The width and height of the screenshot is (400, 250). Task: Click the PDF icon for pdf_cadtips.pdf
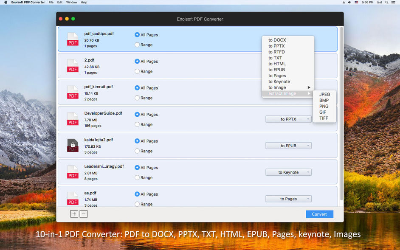tap(72, 39)
